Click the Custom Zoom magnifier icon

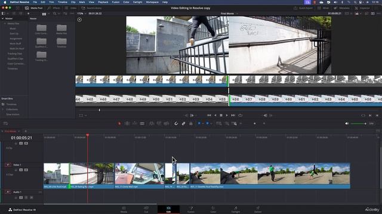tap(234, 124)
